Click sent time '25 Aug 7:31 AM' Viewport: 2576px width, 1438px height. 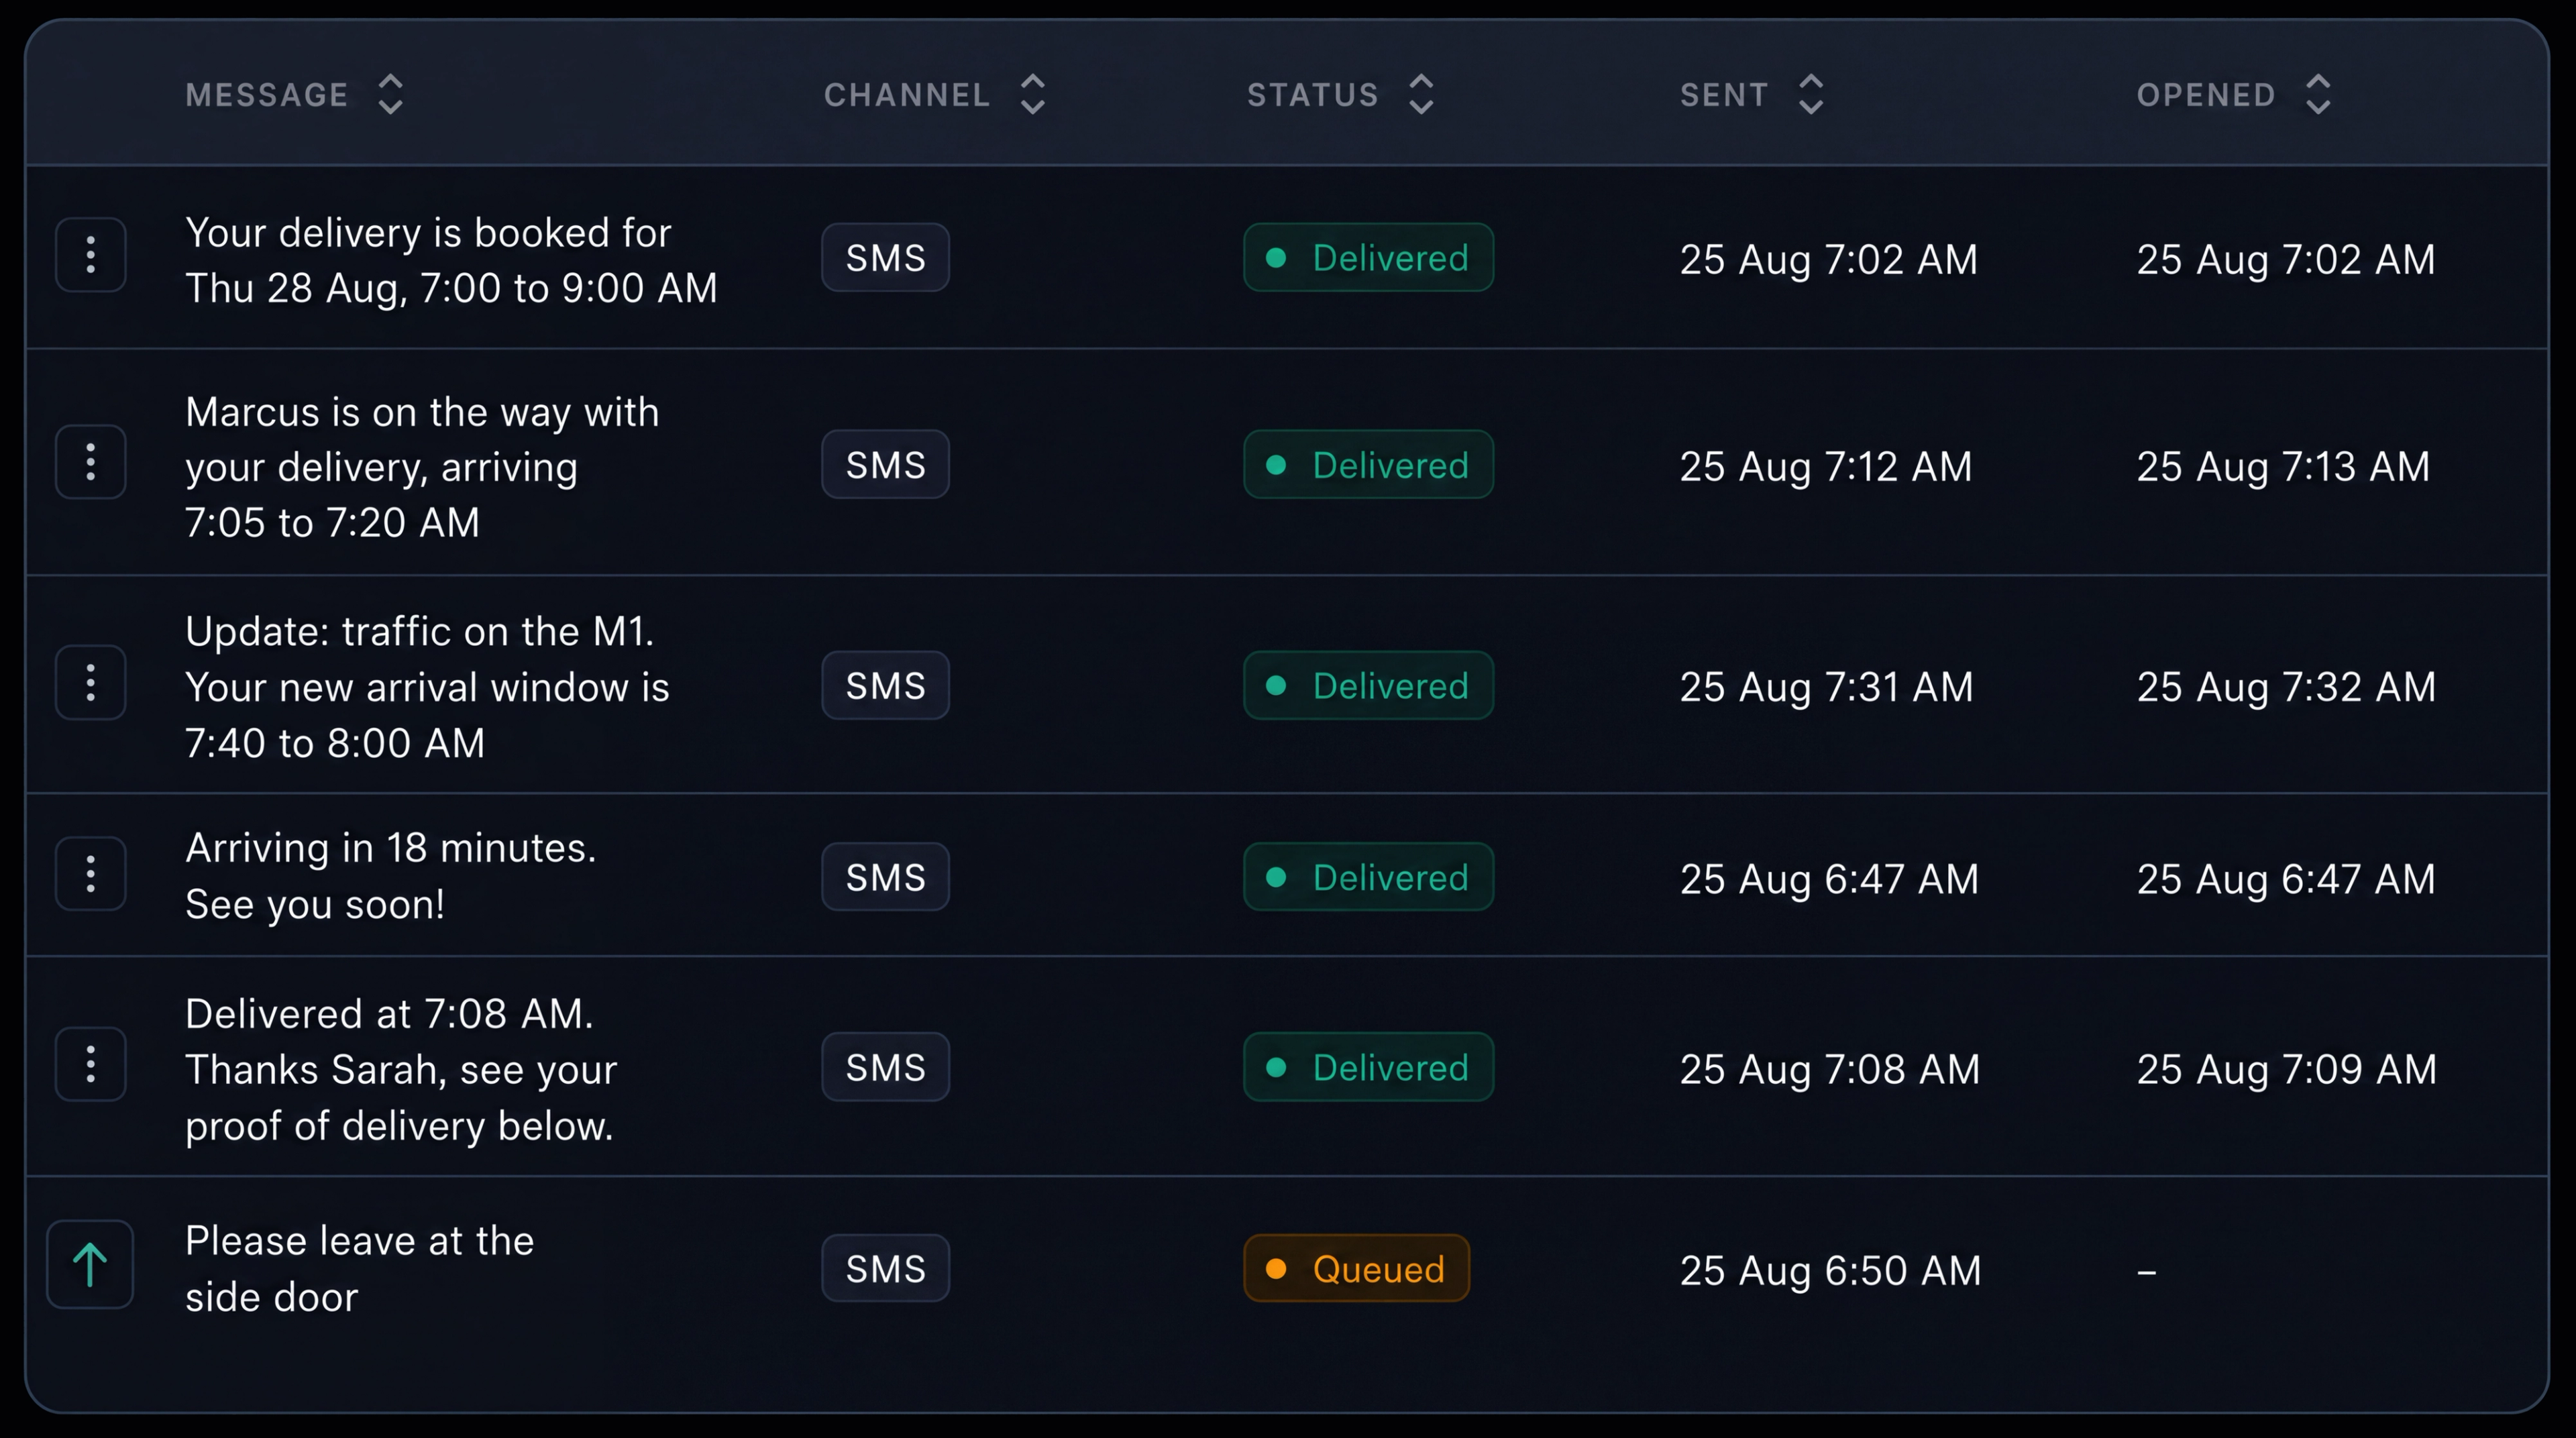click(1827, 687)
